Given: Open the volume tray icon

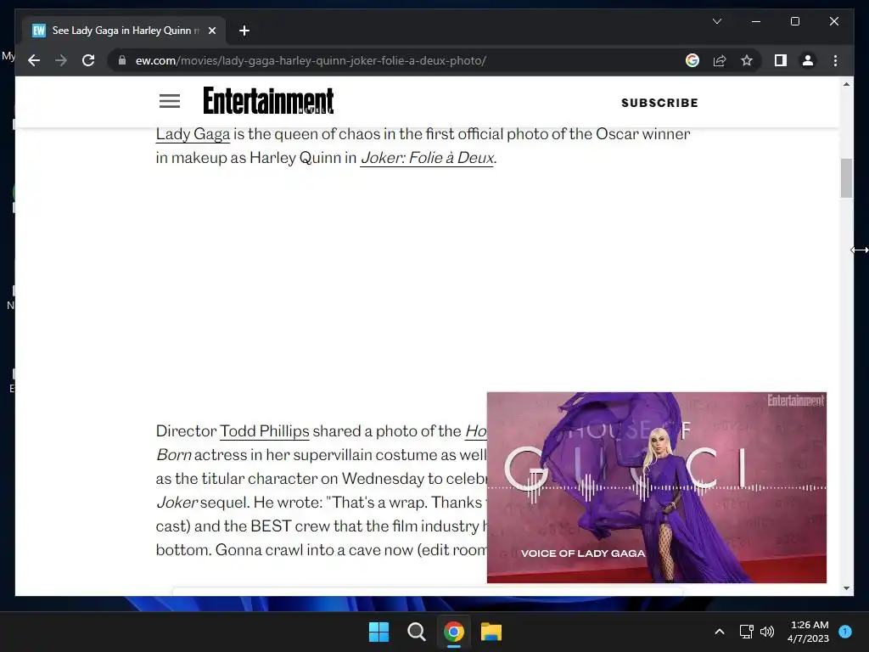Looking at the screenshot, I should tap(767, 632).
